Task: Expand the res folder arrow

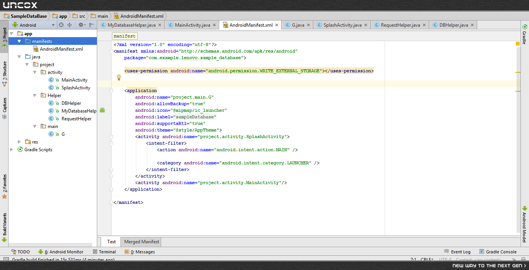Action: [19, 142]
